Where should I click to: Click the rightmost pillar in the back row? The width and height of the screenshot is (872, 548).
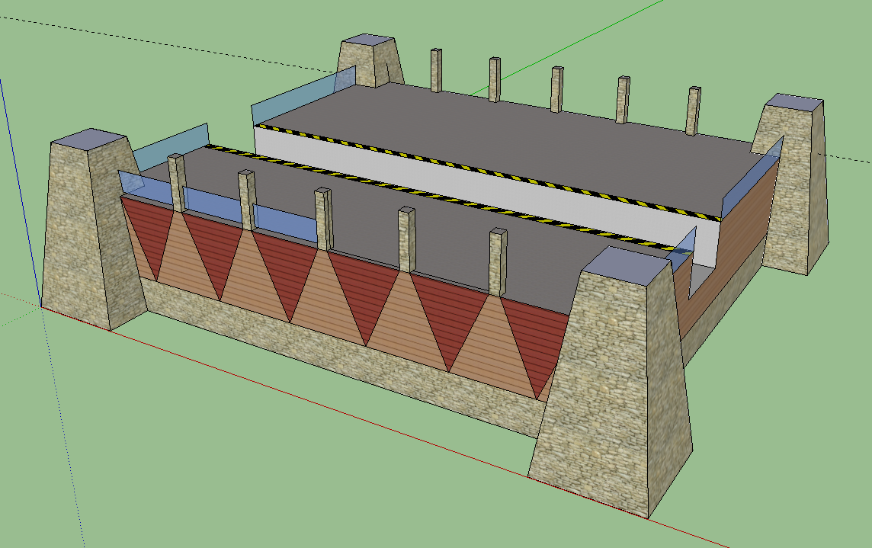click(693, 111)
